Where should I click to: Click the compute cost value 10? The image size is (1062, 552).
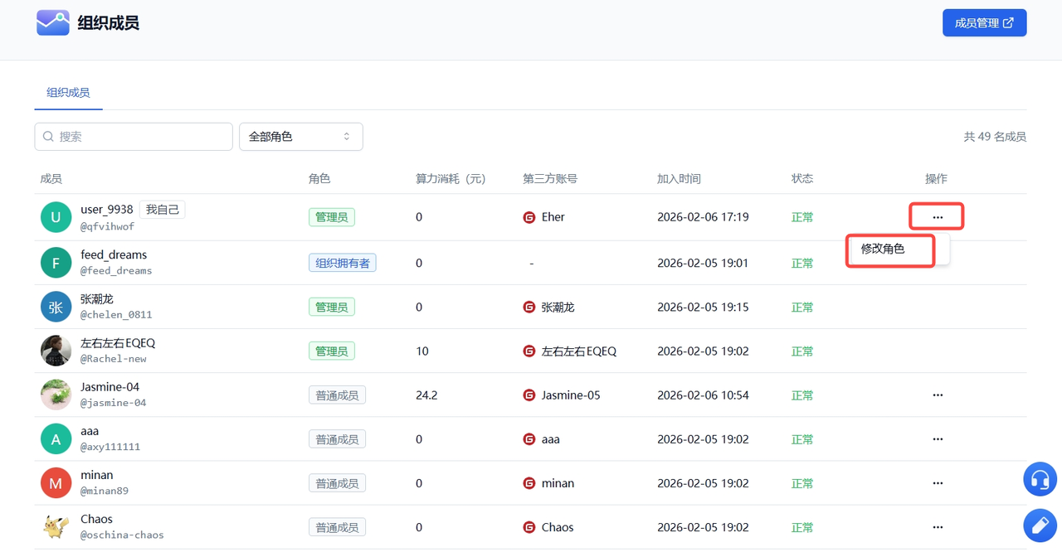pos(422,351)
